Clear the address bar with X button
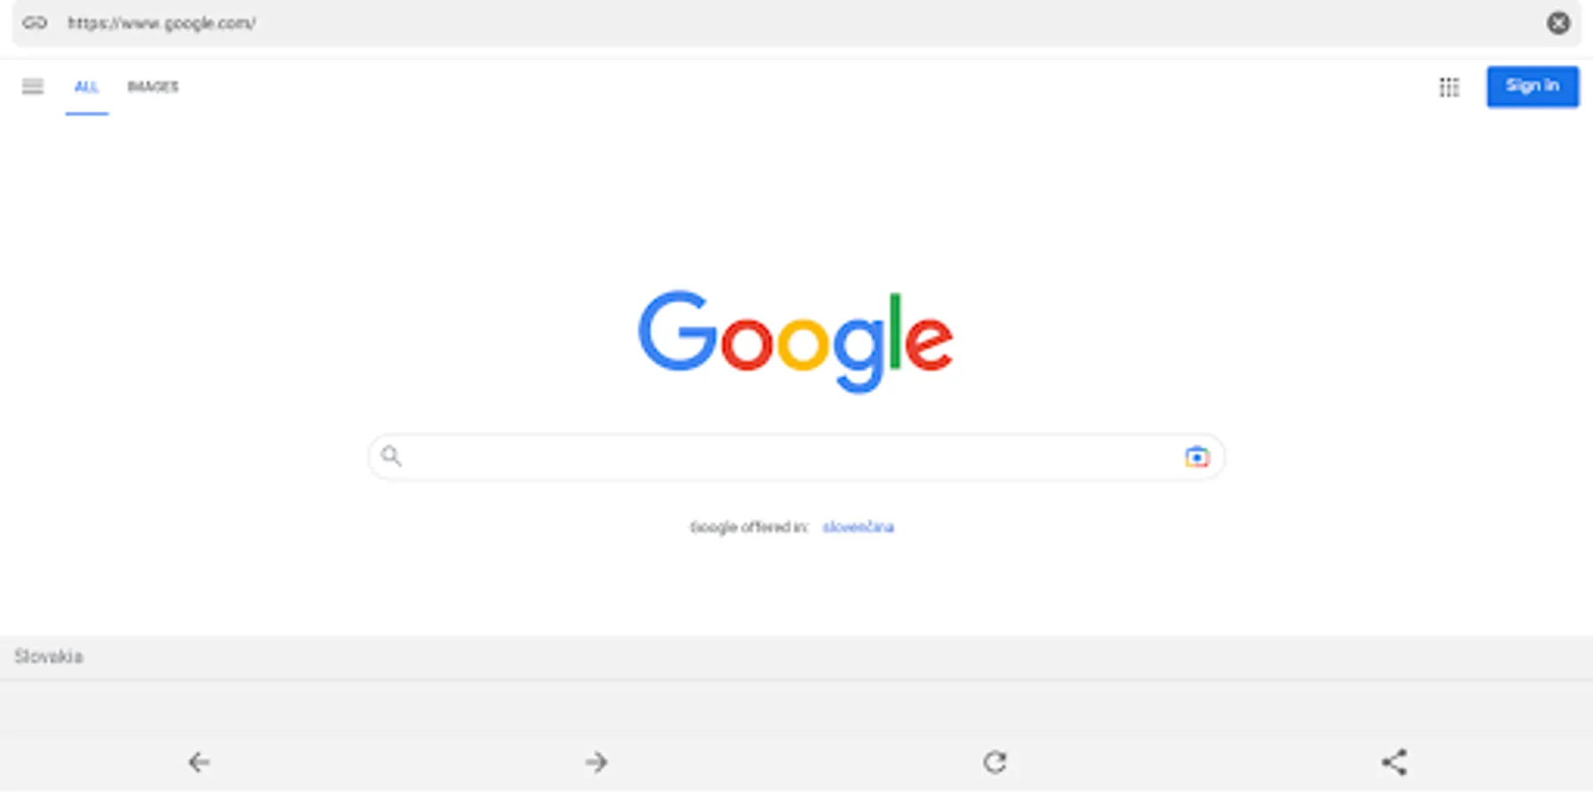1593x796 pixels. (1558, 23)
